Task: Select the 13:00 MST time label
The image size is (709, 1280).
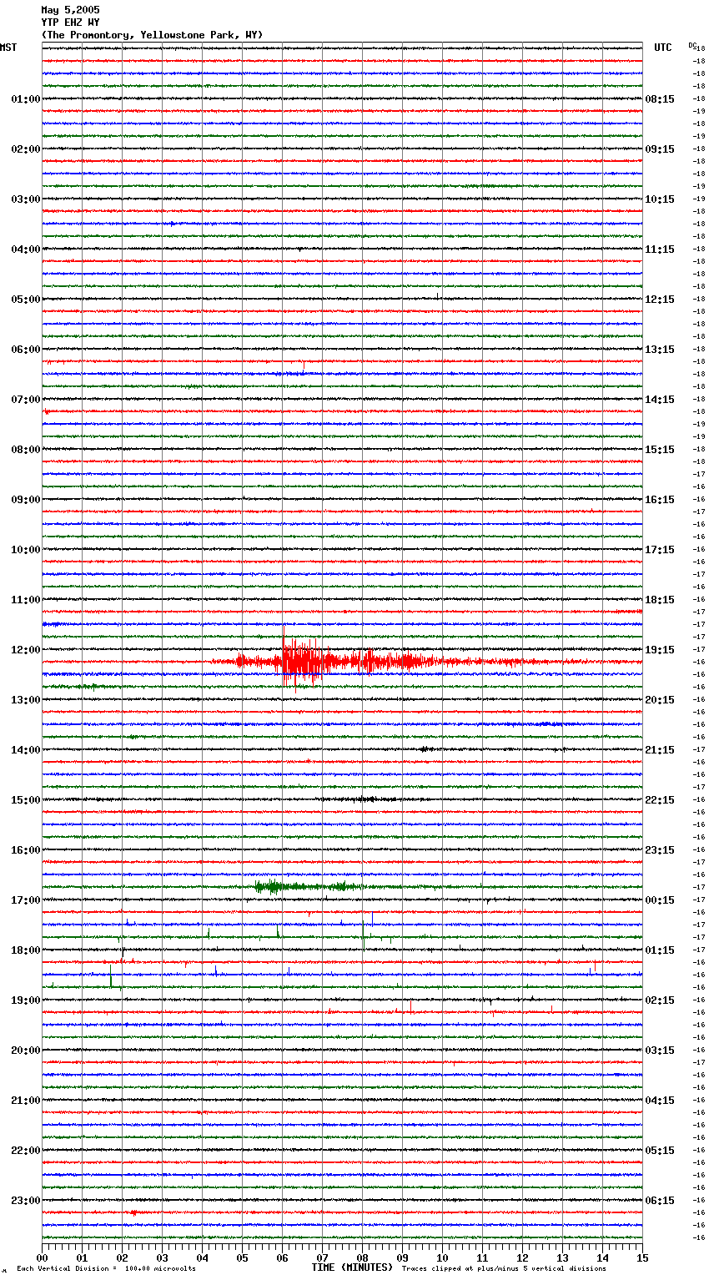Action: [26, 700]
